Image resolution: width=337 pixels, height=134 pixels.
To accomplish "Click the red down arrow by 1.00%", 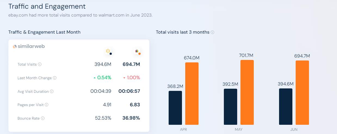I will (124, 78).
